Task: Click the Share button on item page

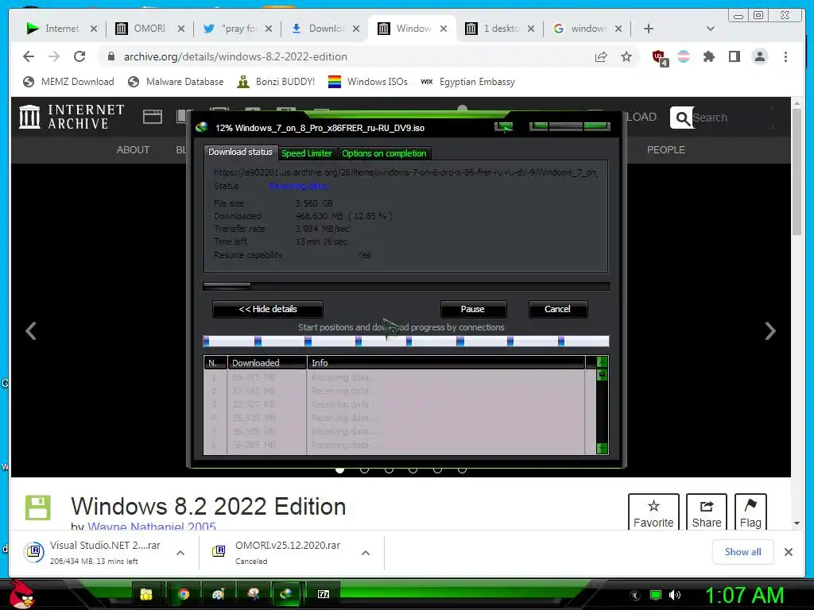Action: 707,512
